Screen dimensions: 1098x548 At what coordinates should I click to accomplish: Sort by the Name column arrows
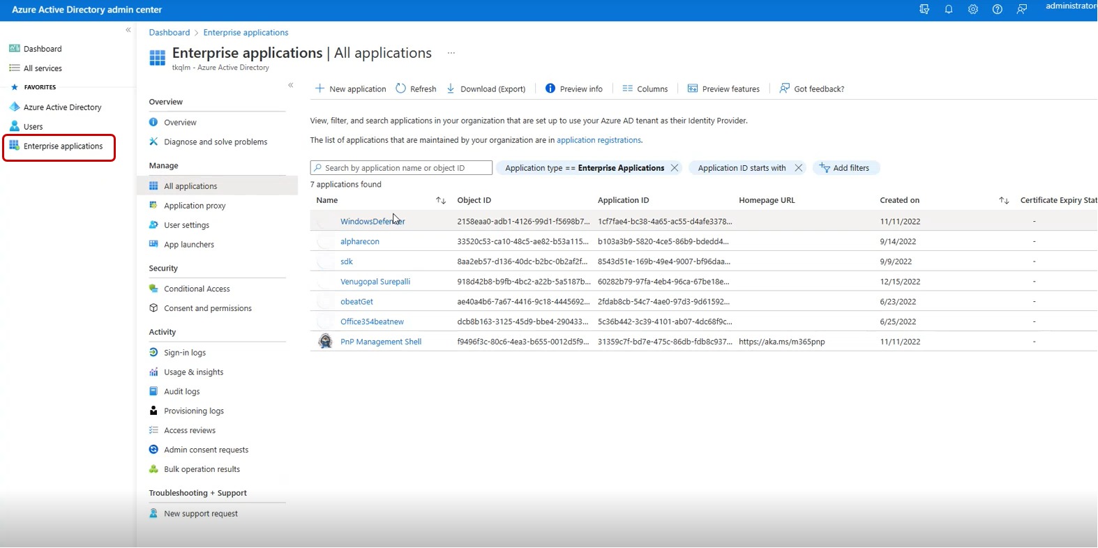pos(441,201)
